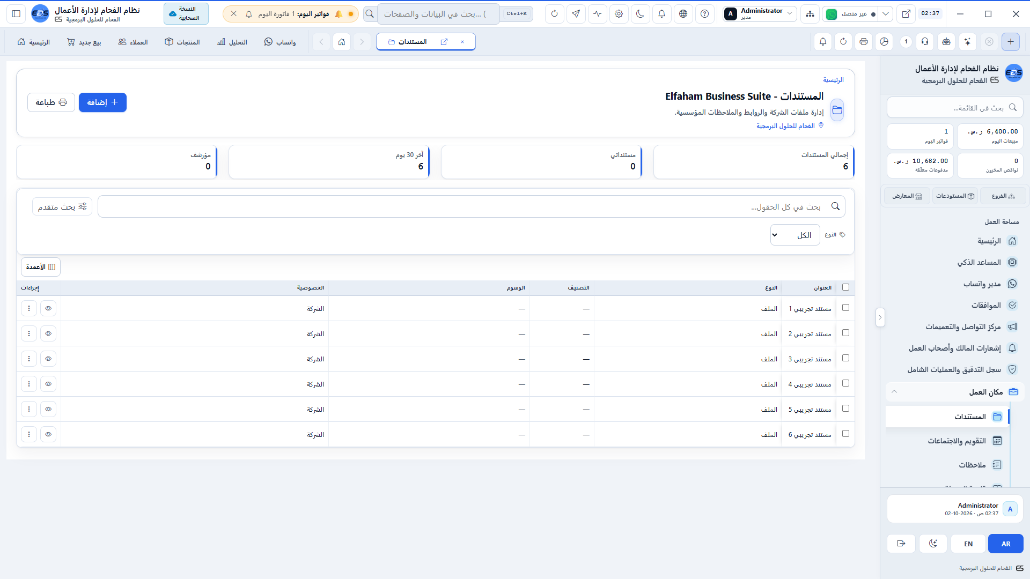The width and height of the screenshot is (1030, 579).
Task: Open the help question mark icon
Action: point(704,14)
